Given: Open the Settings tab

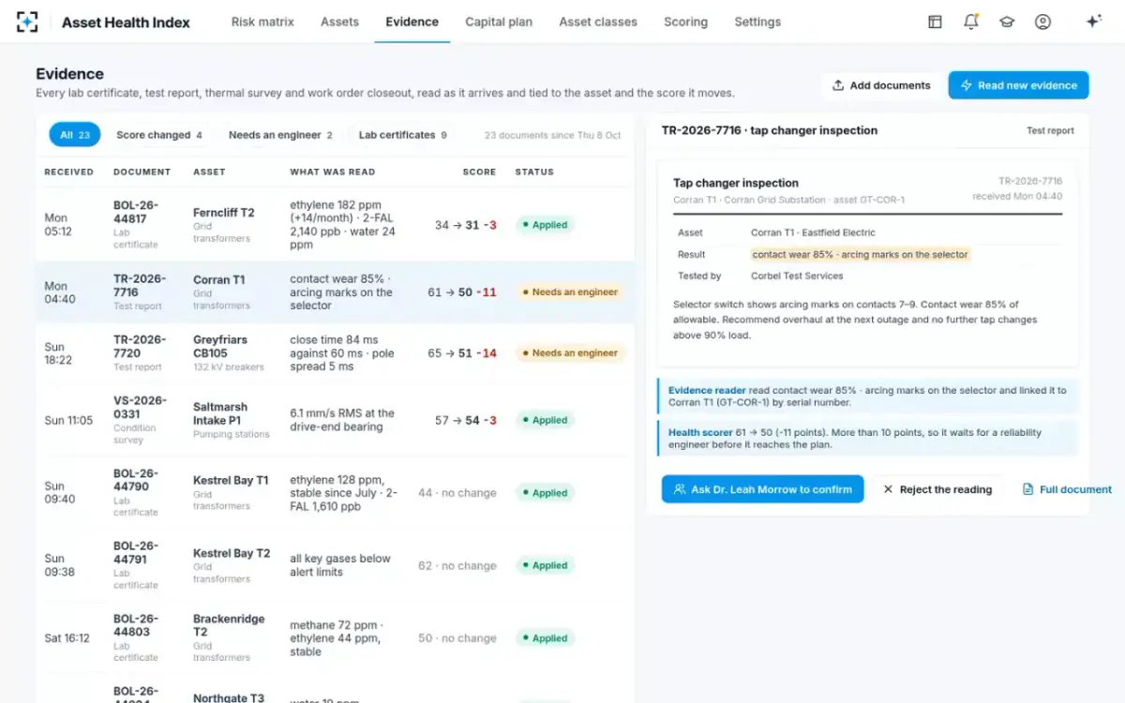Looking at the screenshot, I should (x=757, y=22).
